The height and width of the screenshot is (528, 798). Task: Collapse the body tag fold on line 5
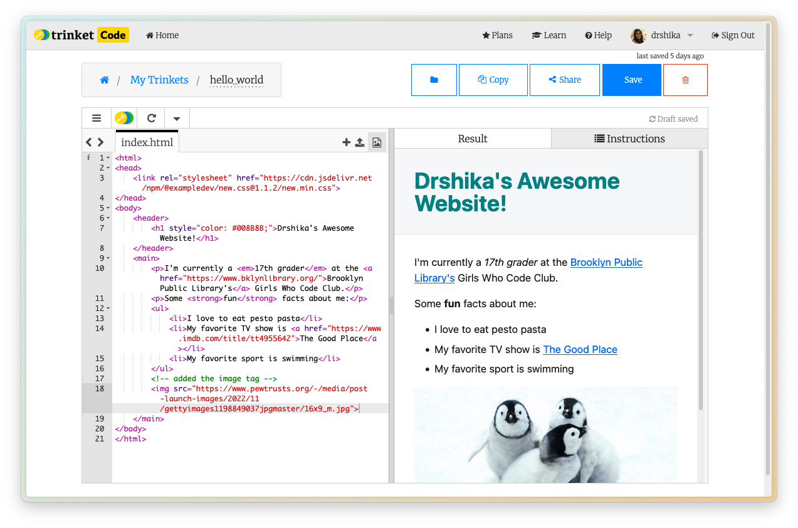tap(108, 208)
